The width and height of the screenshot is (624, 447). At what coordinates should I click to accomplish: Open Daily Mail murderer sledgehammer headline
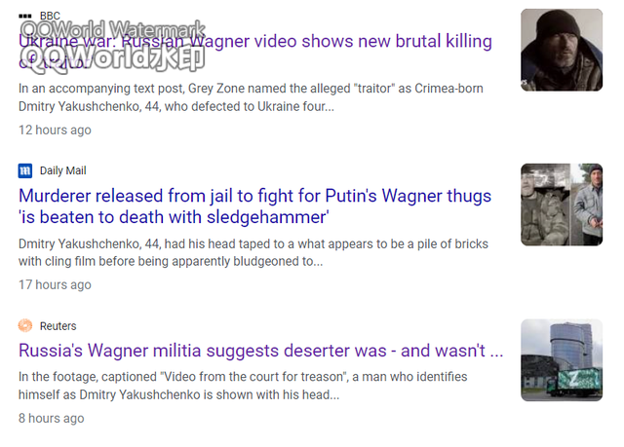click(254, 206)
